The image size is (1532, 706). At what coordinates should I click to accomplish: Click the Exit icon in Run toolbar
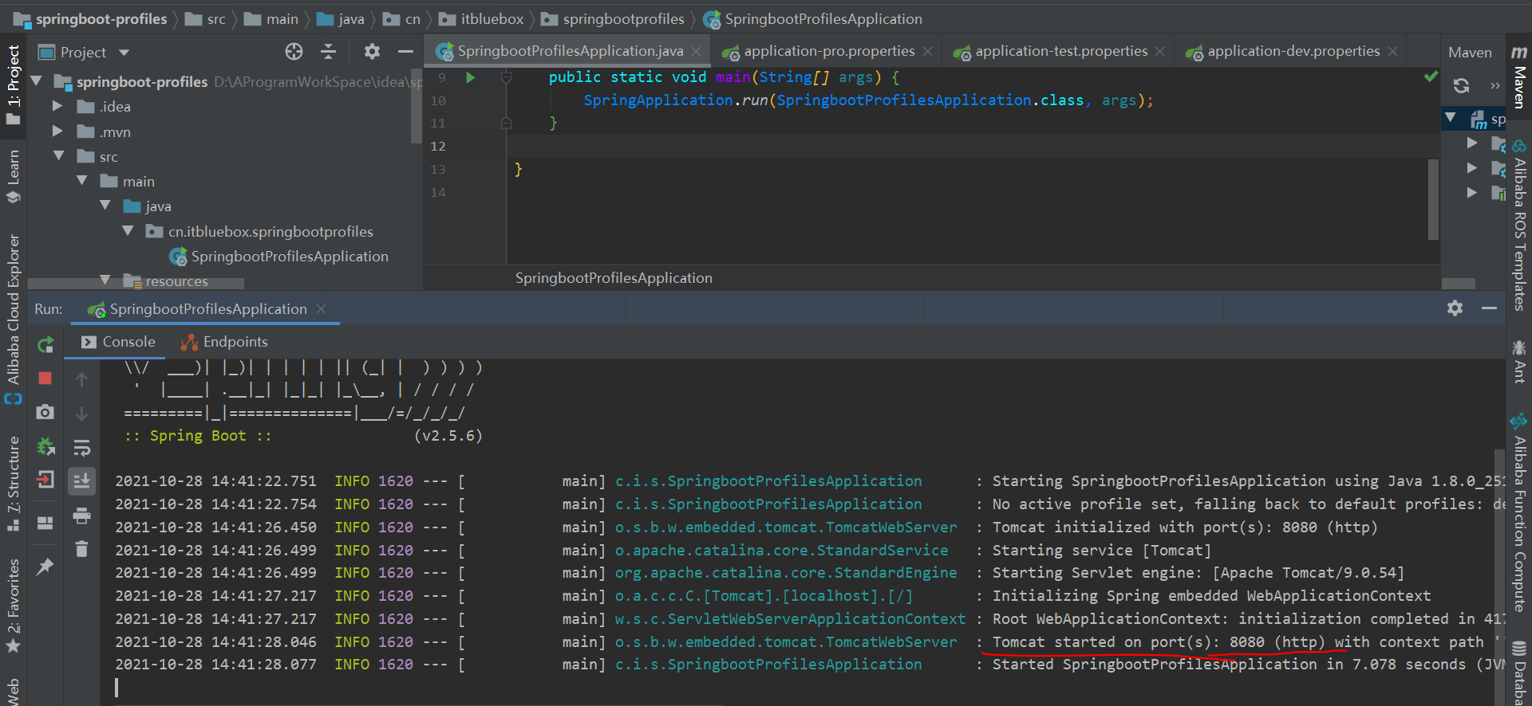coord(45,480)
